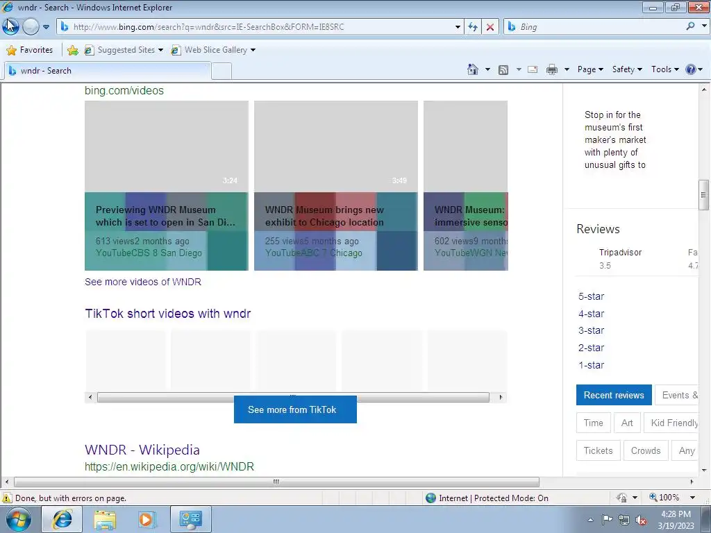Expand the address bar history dropdown

[x=458, y=27]
